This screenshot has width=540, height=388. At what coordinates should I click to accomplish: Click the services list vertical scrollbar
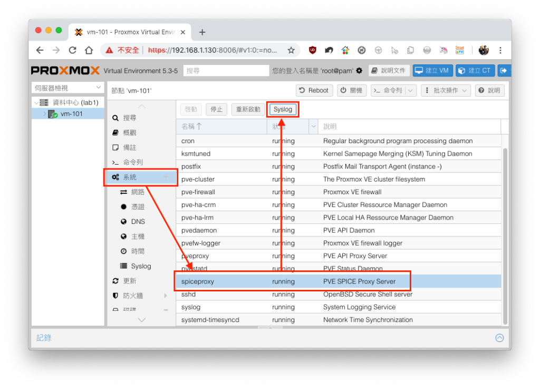tap(505, 236)
